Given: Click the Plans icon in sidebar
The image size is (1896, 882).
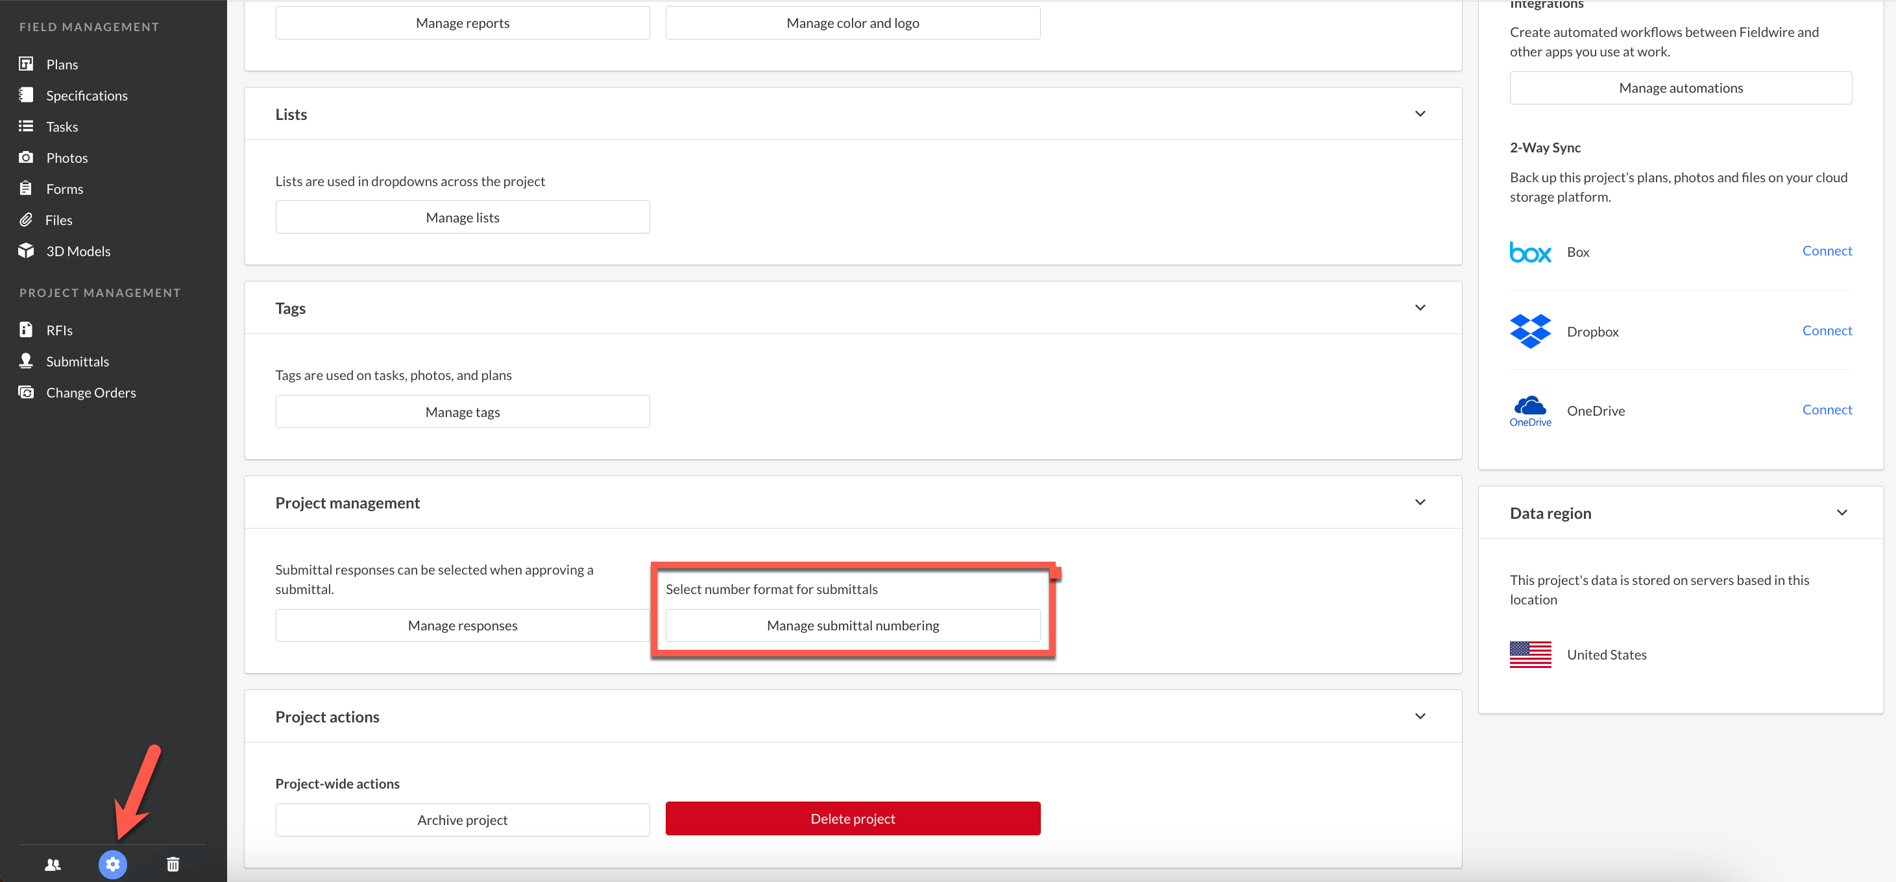Looking at the screenshot, I should pyautogui.click(x=26, y=64).
